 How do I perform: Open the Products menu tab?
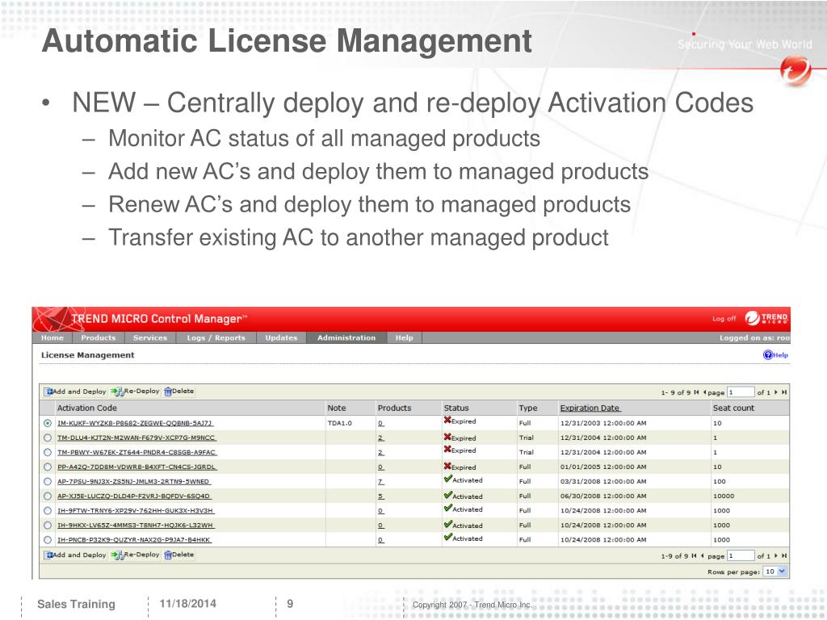click(98, 338)
